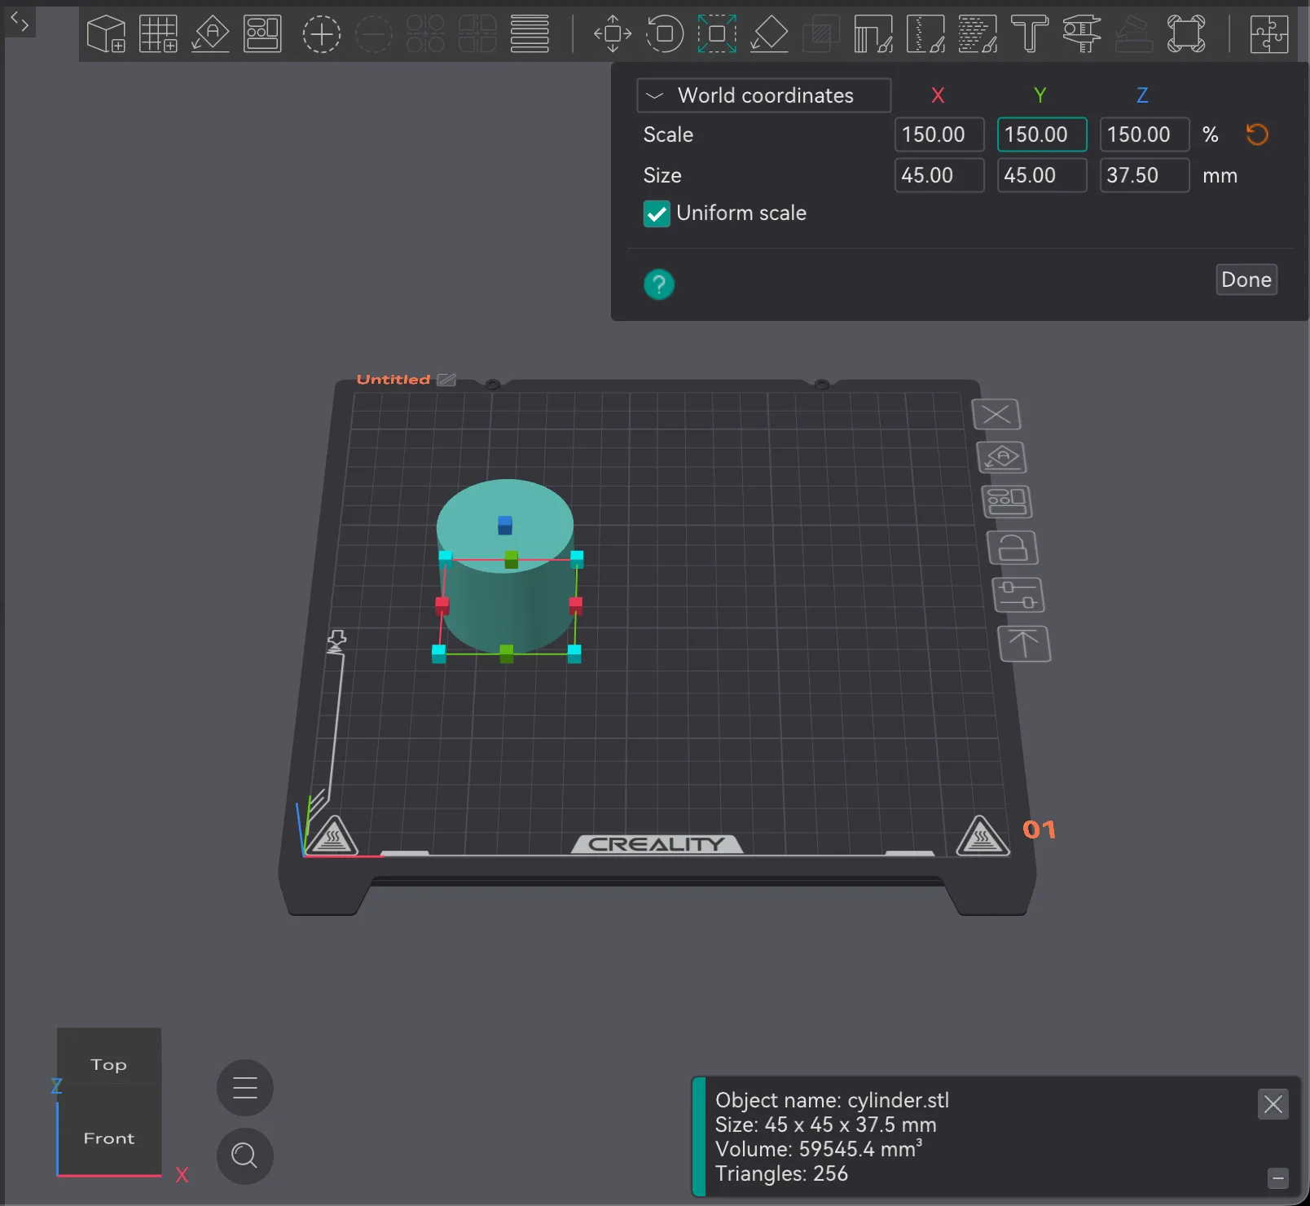Open the round hamburger menu button
Viewport: 1310px width, 1206px height.
(x=245, y=1088)
